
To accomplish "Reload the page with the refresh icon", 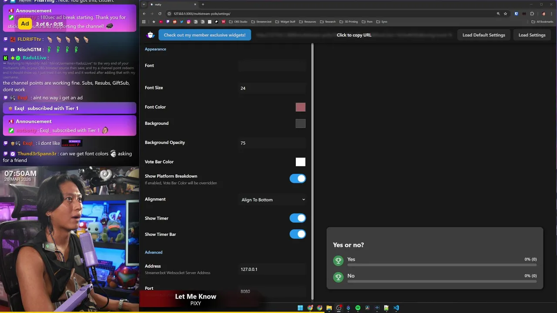I will point(160,13).
